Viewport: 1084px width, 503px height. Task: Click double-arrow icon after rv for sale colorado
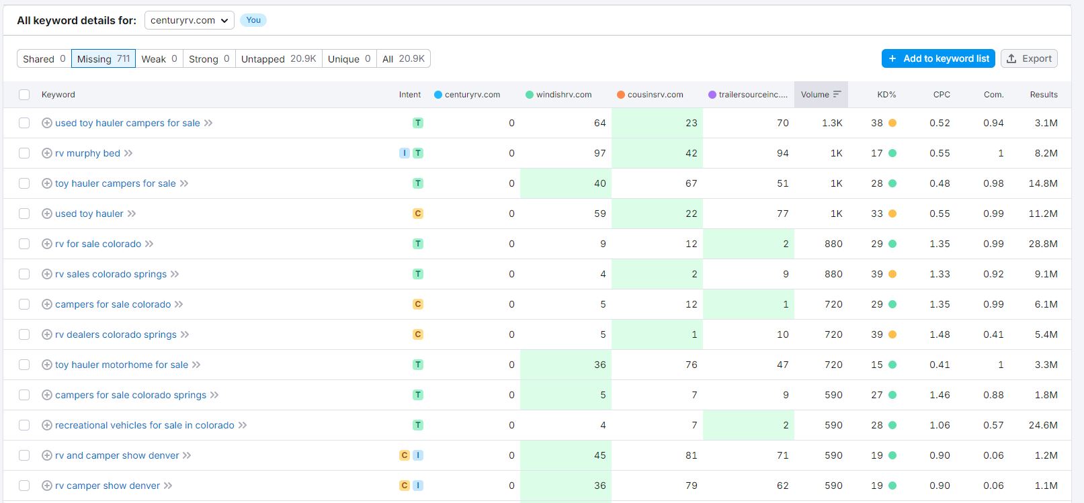click(149, 244)
